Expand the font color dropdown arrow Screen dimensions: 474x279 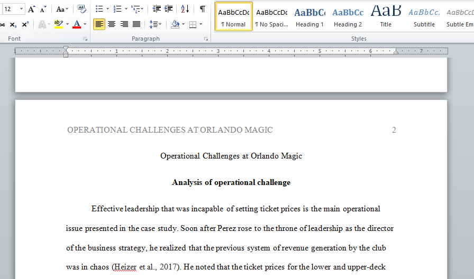click(85, 24)
